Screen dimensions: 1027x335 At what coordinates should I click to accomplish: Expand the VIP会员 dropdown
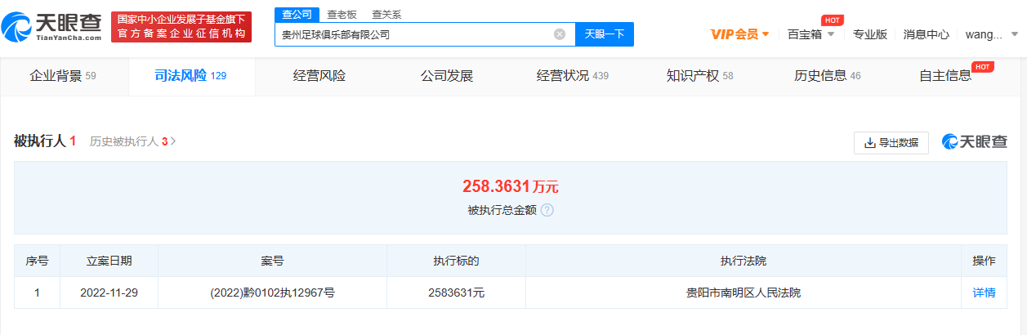(739, 34)
